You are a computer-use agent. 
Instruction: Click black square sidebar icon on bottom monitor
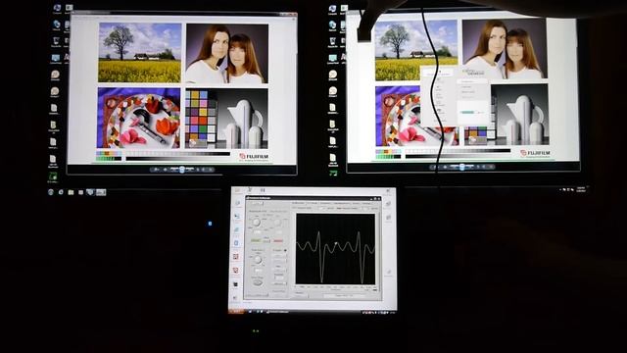(235, 284)
